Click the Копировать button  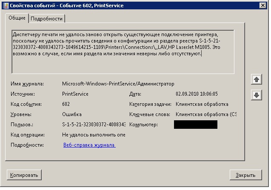(24, 175)
